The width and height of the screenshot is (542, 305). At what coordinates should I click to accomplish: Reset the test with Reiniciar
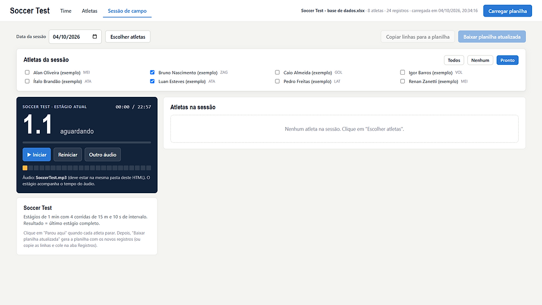click(67, 154)
